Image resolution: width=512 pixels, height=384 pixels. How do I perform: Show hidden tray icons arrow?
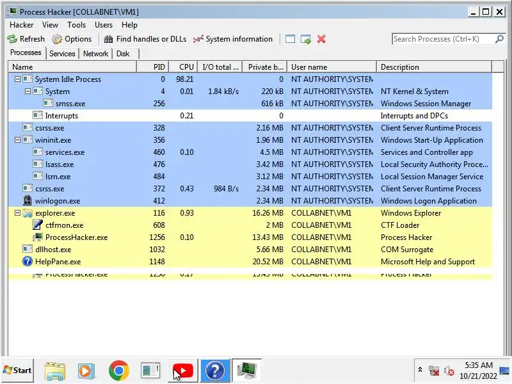(x=420, y=370)
